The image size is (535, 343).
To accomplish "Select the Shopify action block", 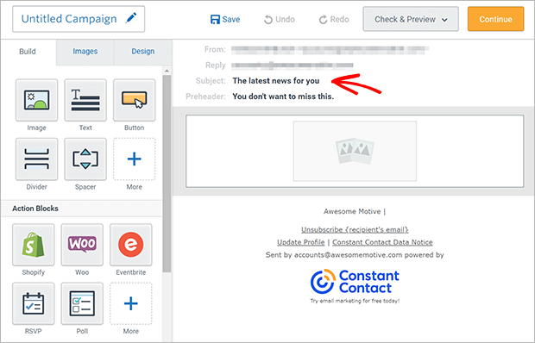I will click(x=33, y=245).
